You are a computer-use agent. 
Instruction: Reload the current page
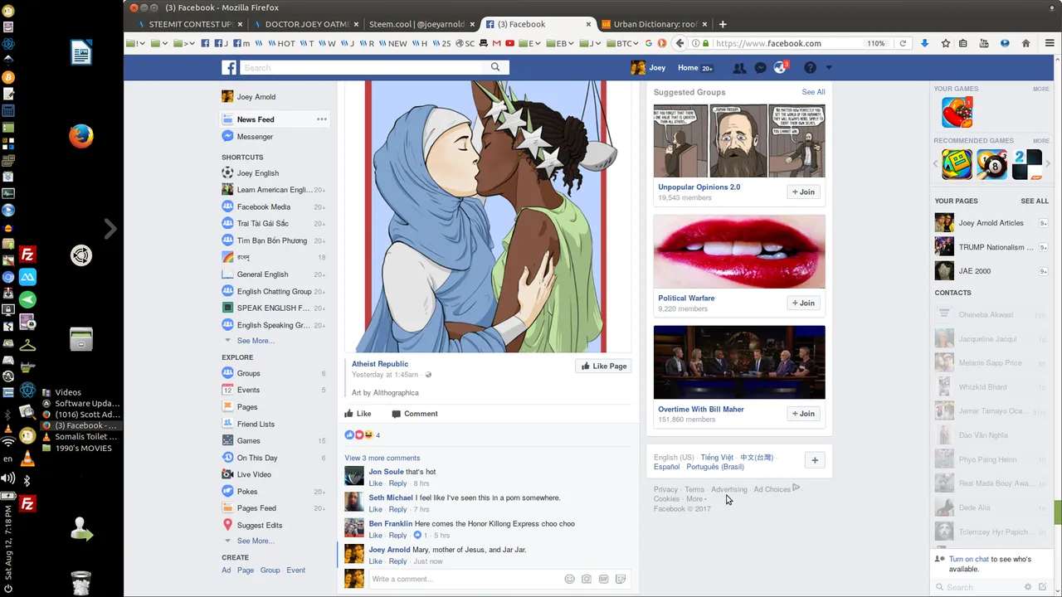pos(903,43)
